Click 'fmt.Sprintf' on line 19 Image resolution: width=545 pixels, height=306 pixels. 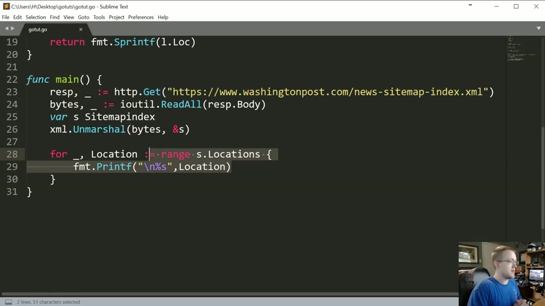click(123, 42)
